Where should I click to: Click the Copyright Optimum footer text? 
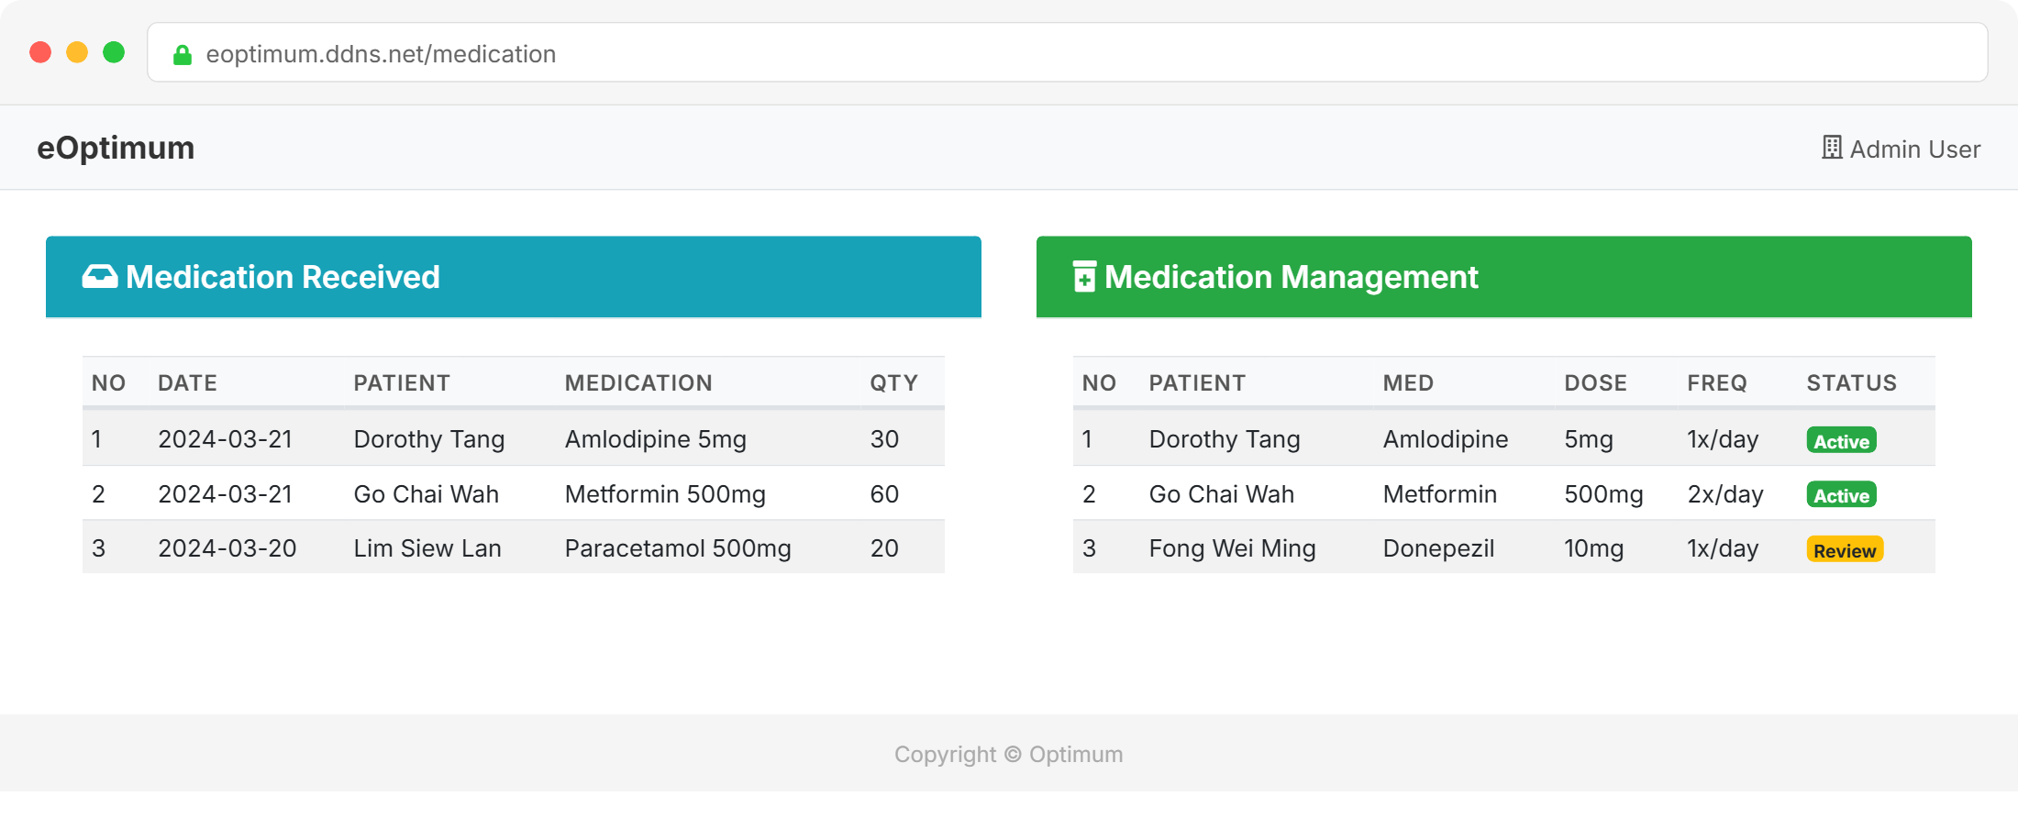coord(1008,755)
